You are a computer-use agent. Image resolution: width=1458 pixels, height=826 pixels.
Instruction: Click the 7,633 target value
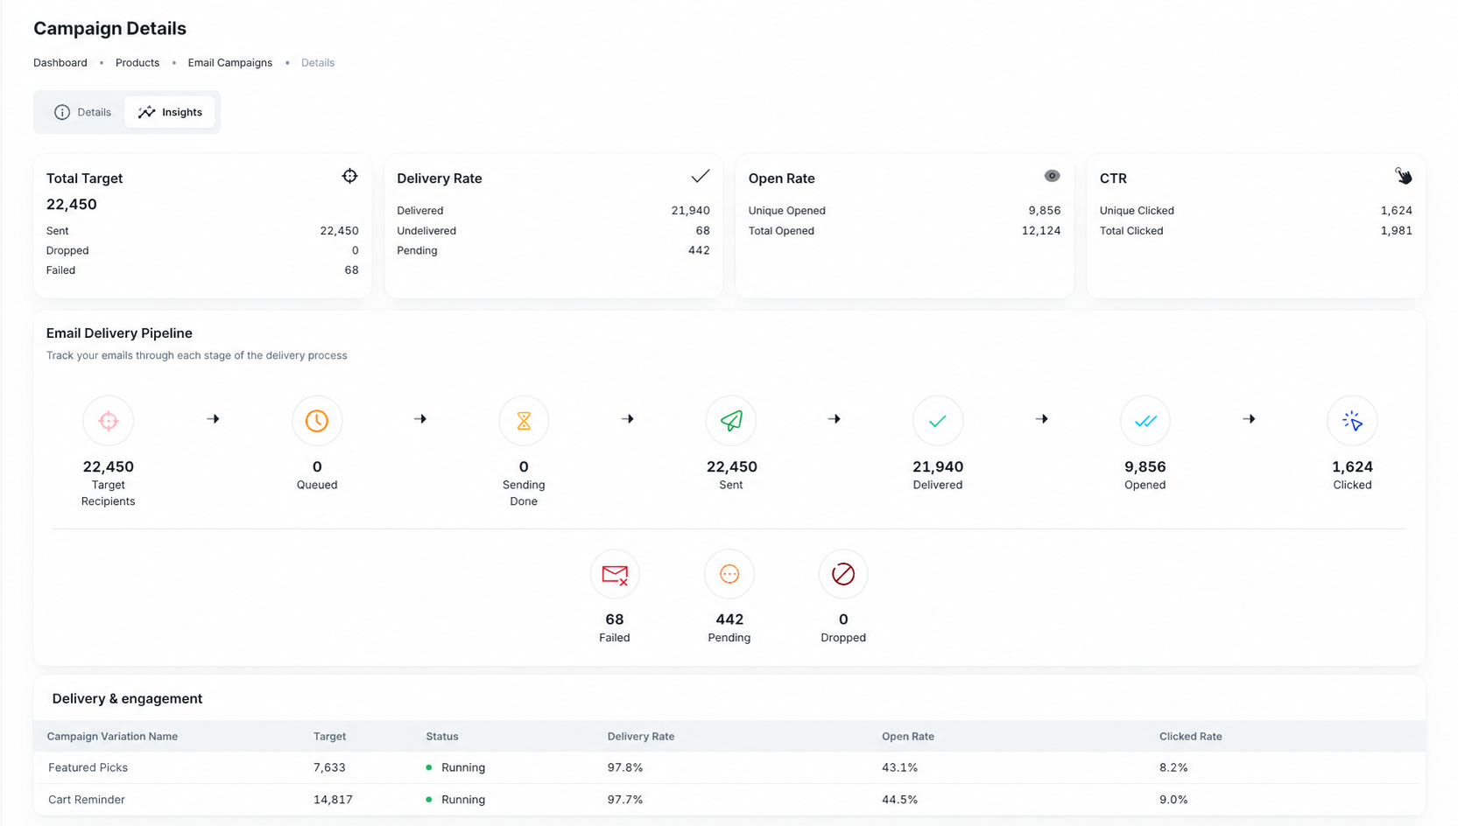pos(329,767)
